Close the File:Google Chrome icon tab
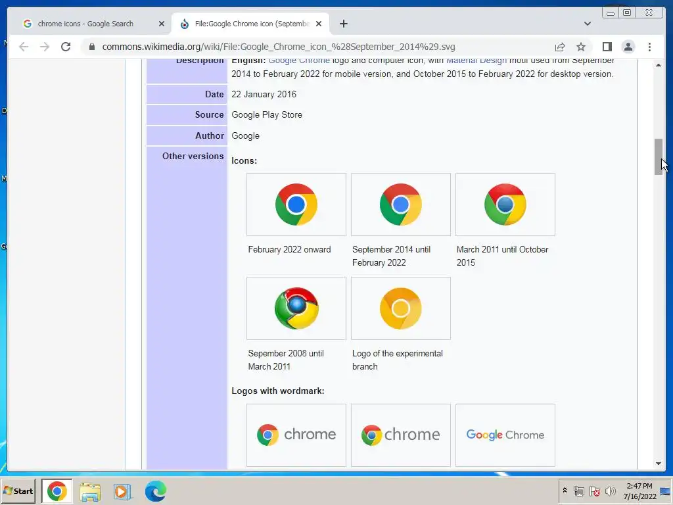Screen dimensions: 673x505 point(319,24)
